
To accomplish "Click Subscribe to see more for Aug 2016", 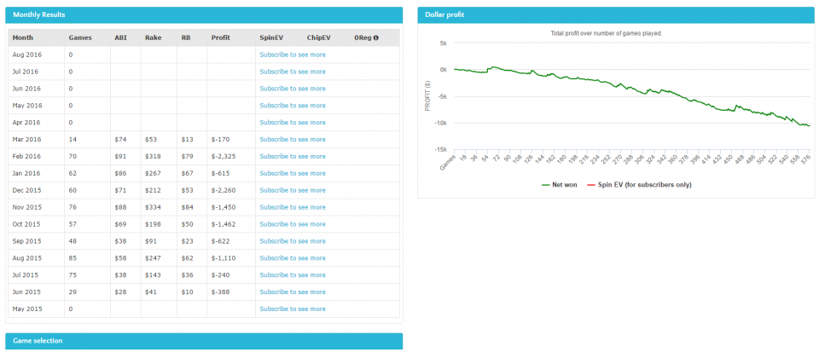I will 292,55.
